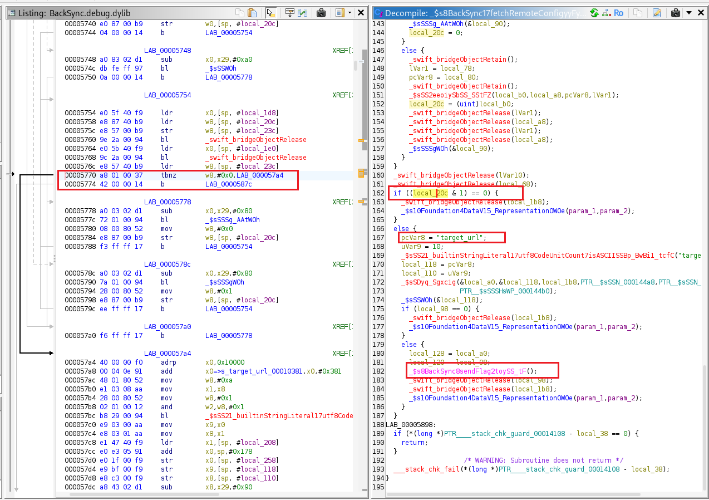
Task: Toggle the Listing overview margin icon
Action: (x=339, y=13)
